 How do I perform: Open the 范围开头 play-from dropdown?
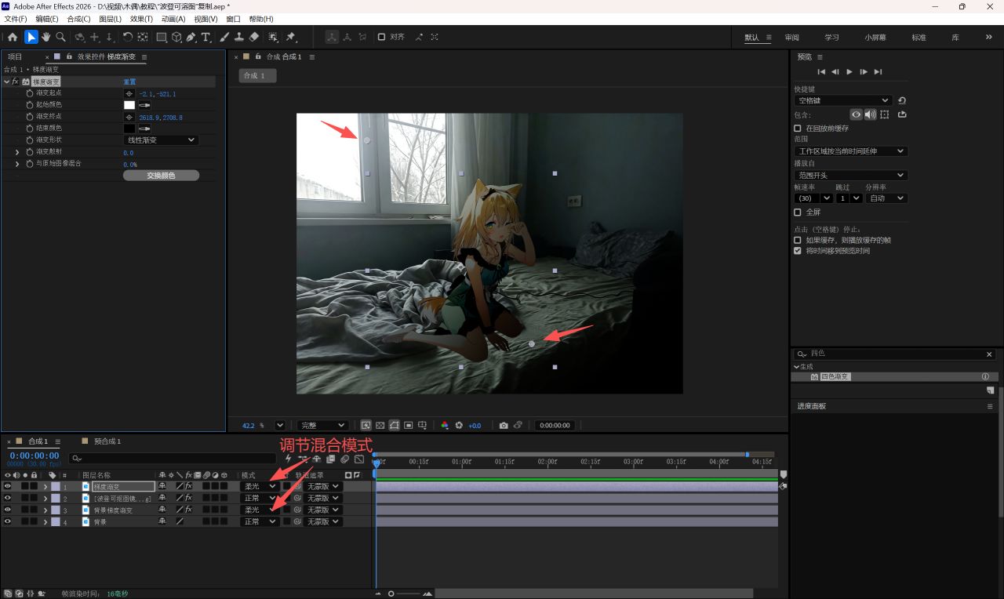click(850, 176)
